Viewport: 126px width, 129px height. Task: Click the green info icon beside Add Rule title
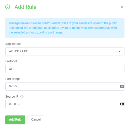[x=8, y=7]
